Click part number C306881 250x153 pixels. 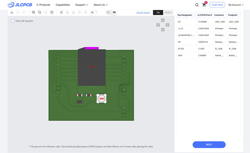click(202, 55)
